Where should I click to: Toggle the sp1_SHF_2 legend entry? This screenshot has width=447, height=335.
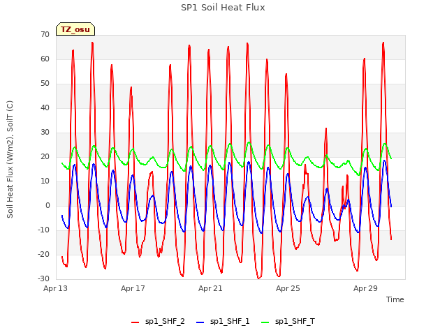point(158,322)
